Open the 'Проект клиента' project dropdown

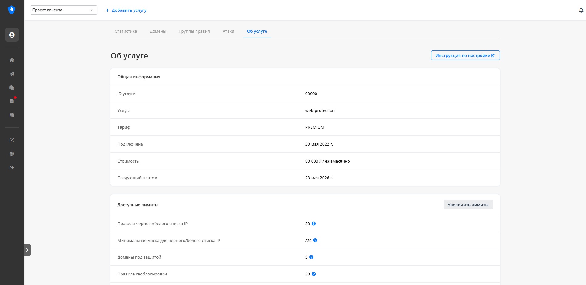(x=64, y=10)
